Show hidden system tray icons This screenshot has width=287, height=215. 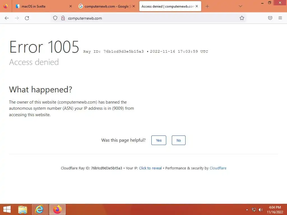click(x=247, y=210)
